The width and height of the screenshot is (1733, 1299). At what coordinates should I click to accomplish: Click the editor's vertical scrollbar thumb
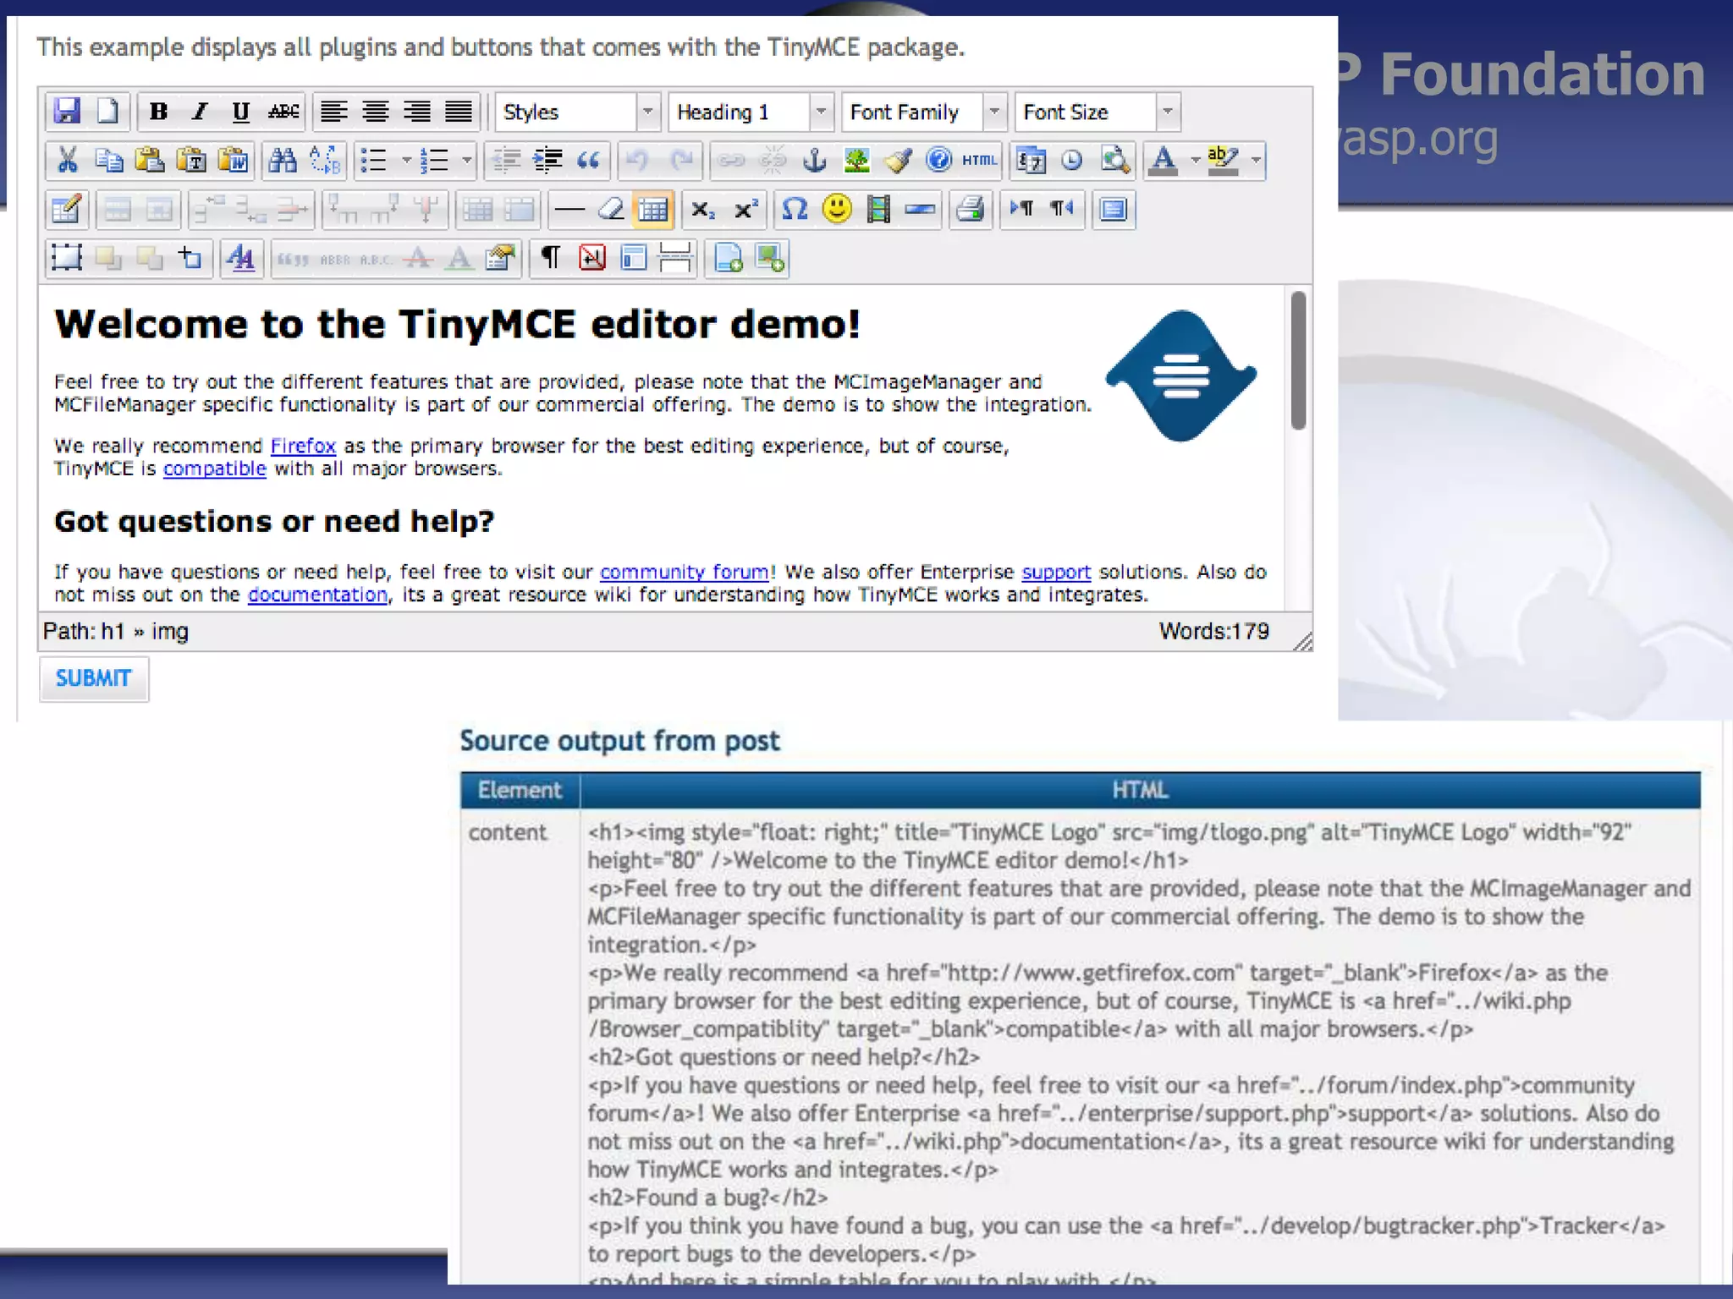click(1298, 360)
